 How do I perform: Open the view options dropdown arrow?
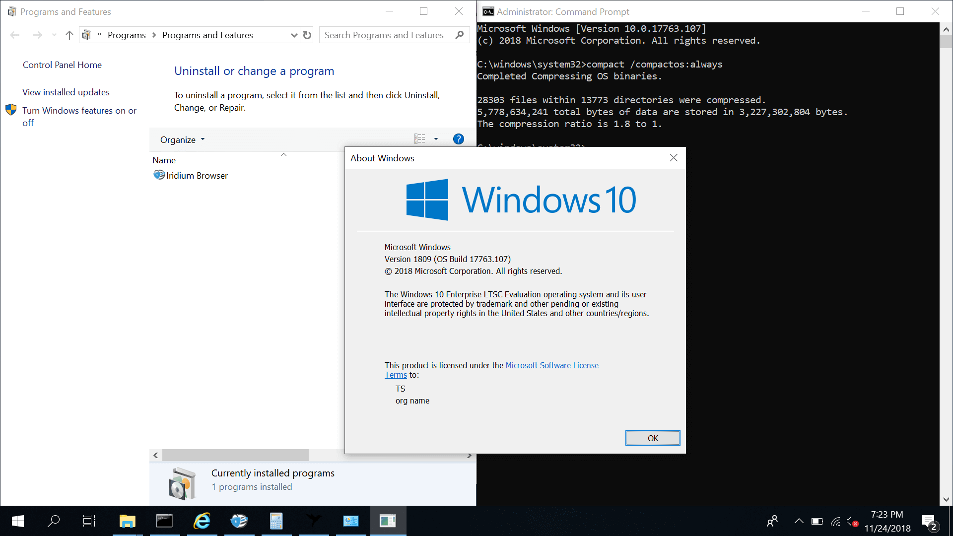click(436, 139)
